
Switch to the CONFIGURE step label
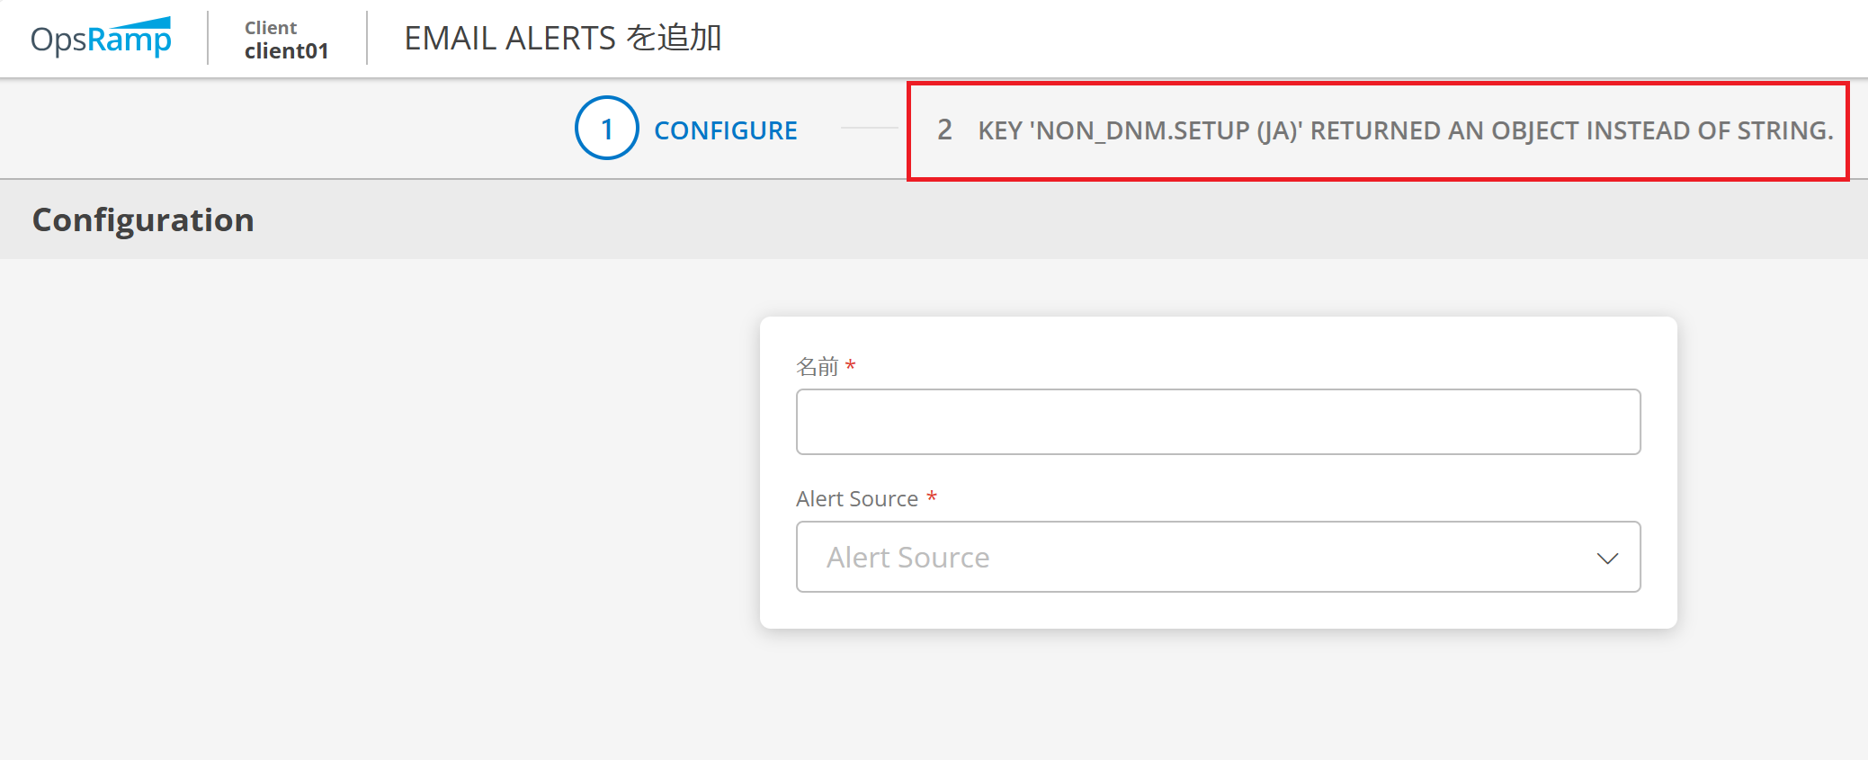click(726, 130)
